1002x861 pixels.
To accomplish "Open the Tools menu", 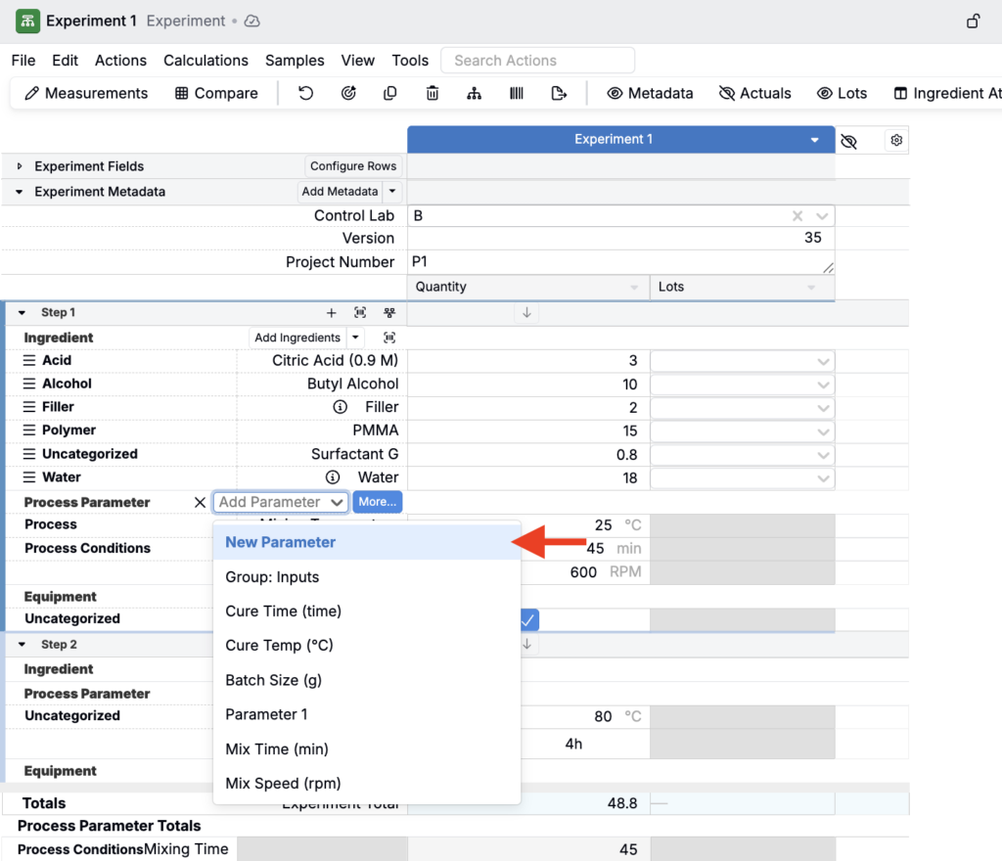I will (410, 61).
